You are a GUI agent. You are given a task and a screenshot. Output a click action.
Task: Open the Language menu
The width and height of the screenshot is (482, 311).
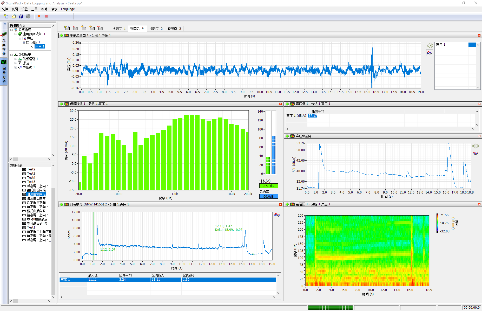click(68, 9)
